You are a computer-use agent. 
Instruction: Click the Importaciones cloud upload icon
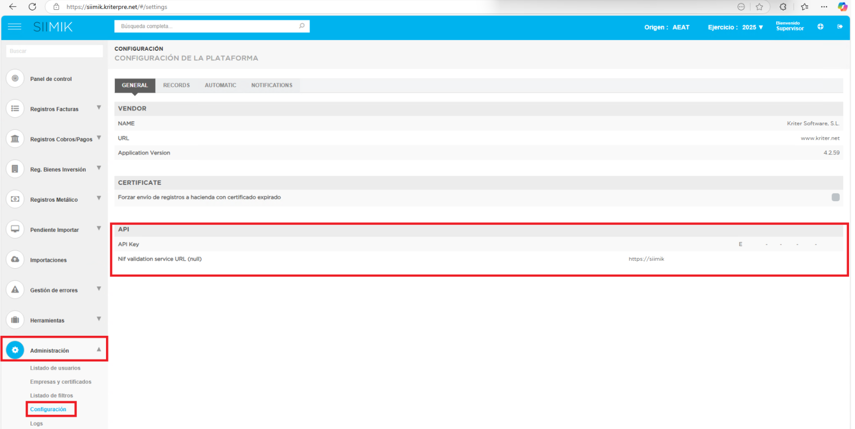pos(15,260)
